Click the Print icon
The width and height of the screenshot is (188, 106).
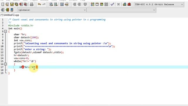(x=32, y=4)
